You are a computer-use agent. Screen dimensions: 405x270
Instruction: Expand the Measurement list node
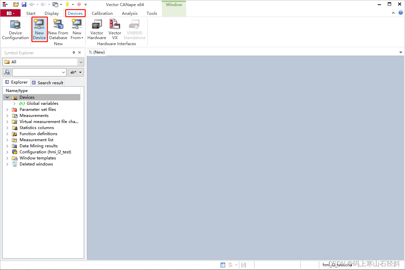pyautogui.click(x=7, y=140)
